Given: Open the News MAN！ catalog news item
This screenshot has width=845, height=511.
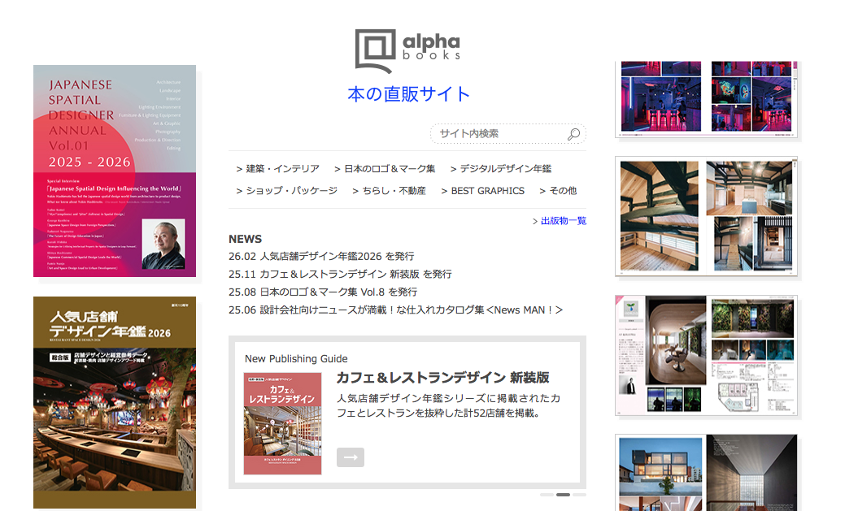Looking at the screenshot, I should [394, 310].
